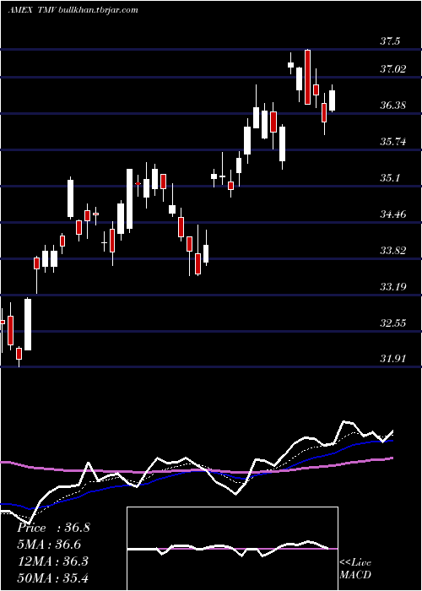This screenshot has width=422, height=591.
Task: Click the 50MA : 35.4 readout
Action: click(x=52, y=577)
